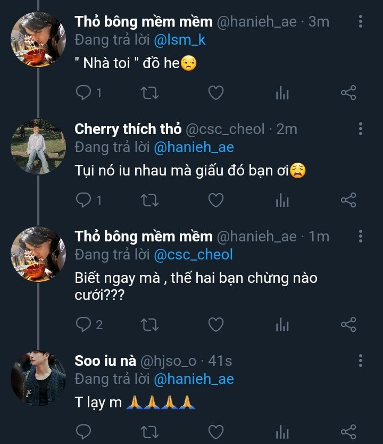Reply to the "Nhà toi" tweet
Viewport: 383px width, 444px height.
point(84,94)
